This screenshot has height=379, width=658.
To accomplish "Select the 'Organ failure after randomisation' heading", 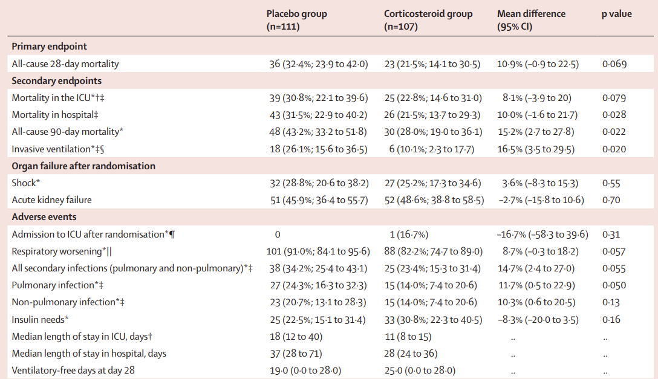I will point(83,166).
